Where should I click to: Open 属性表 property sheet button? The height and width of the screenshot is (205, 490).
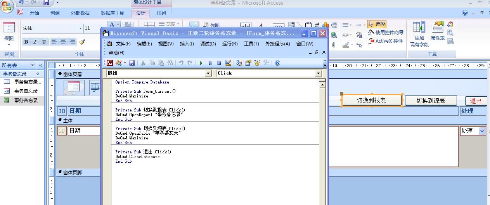click(x=438, y=31)
